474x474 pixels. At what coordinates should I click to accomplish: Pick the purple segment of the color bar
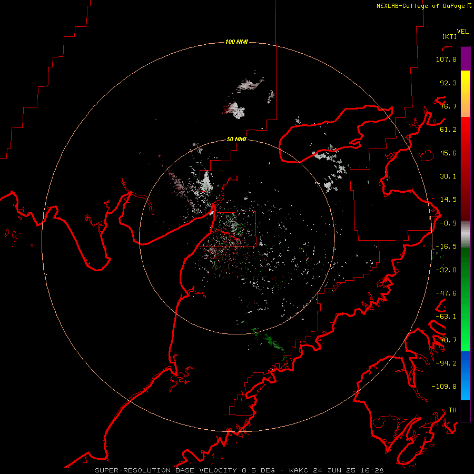coord(465,58)
